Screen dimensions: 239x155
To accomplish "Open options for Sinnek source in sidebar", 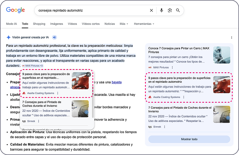I will click(165, 127).
